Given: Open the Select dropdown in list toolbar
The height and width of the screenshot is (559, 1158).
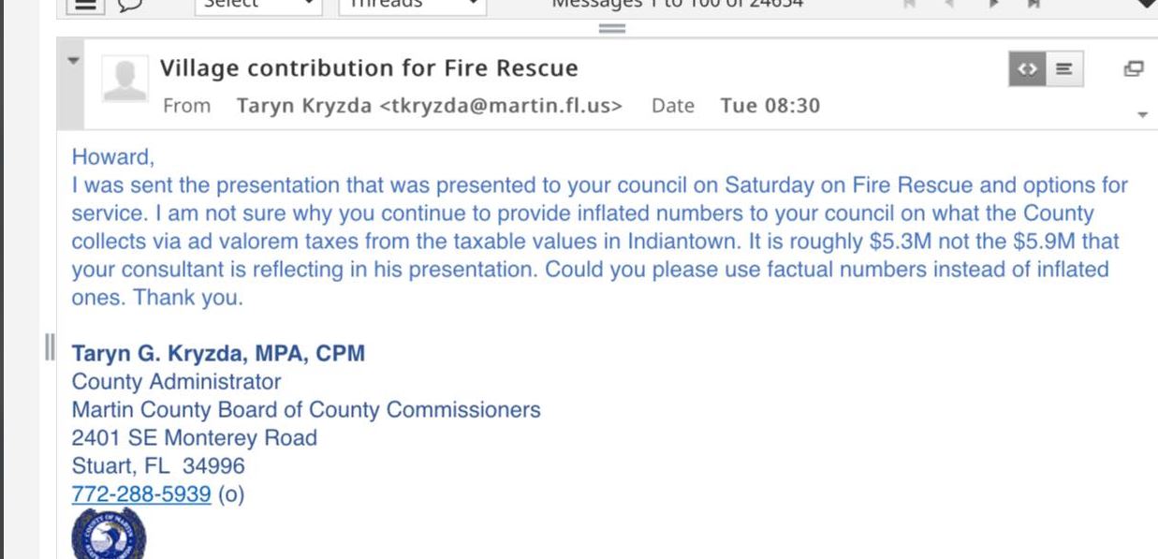Looking at the screenshot, I should [257, 4].
